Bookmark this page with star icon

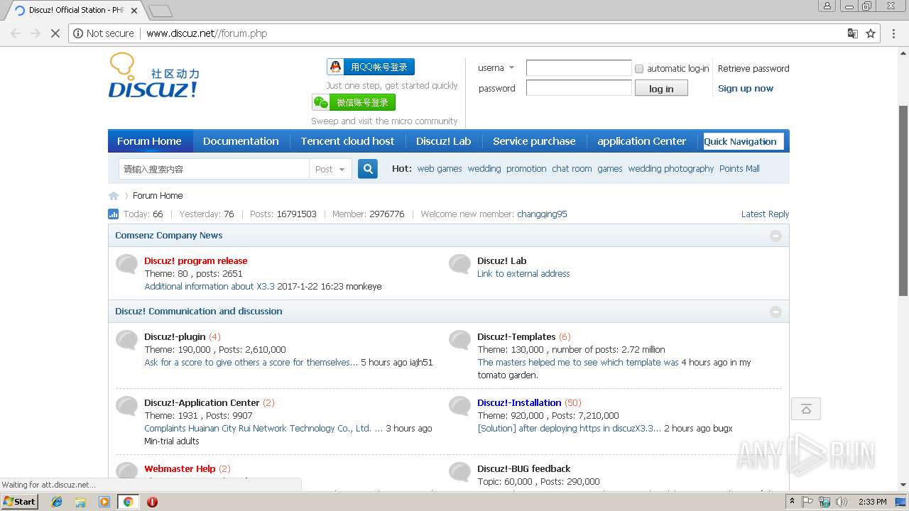pos(871,33)
